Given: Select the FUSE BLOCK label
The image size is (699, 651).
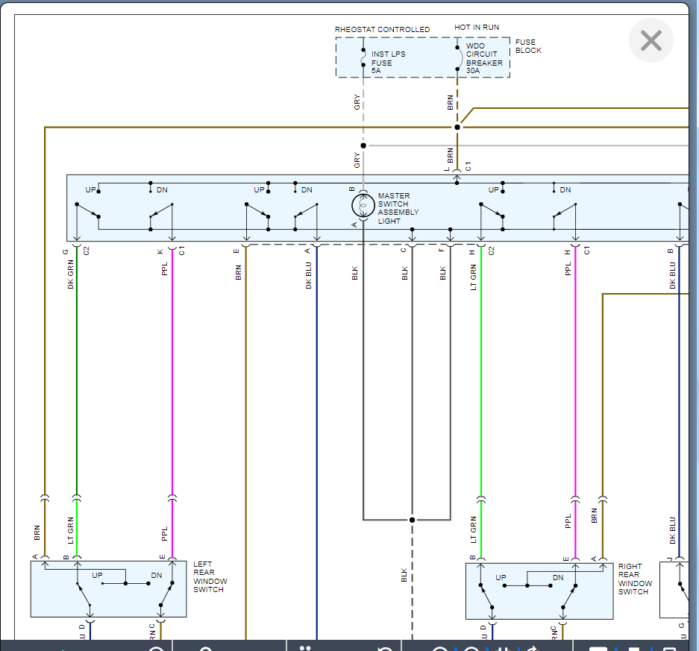Looking at the screenshot, I should (x=528, y=46).
